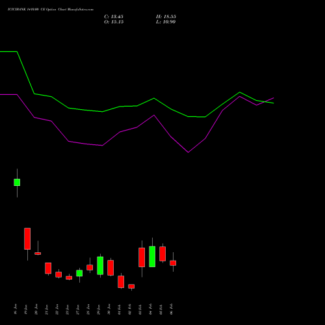This screenshot has width=325, height=325.
Task: Click the 28 Jan date label
Action: (88, 309)
